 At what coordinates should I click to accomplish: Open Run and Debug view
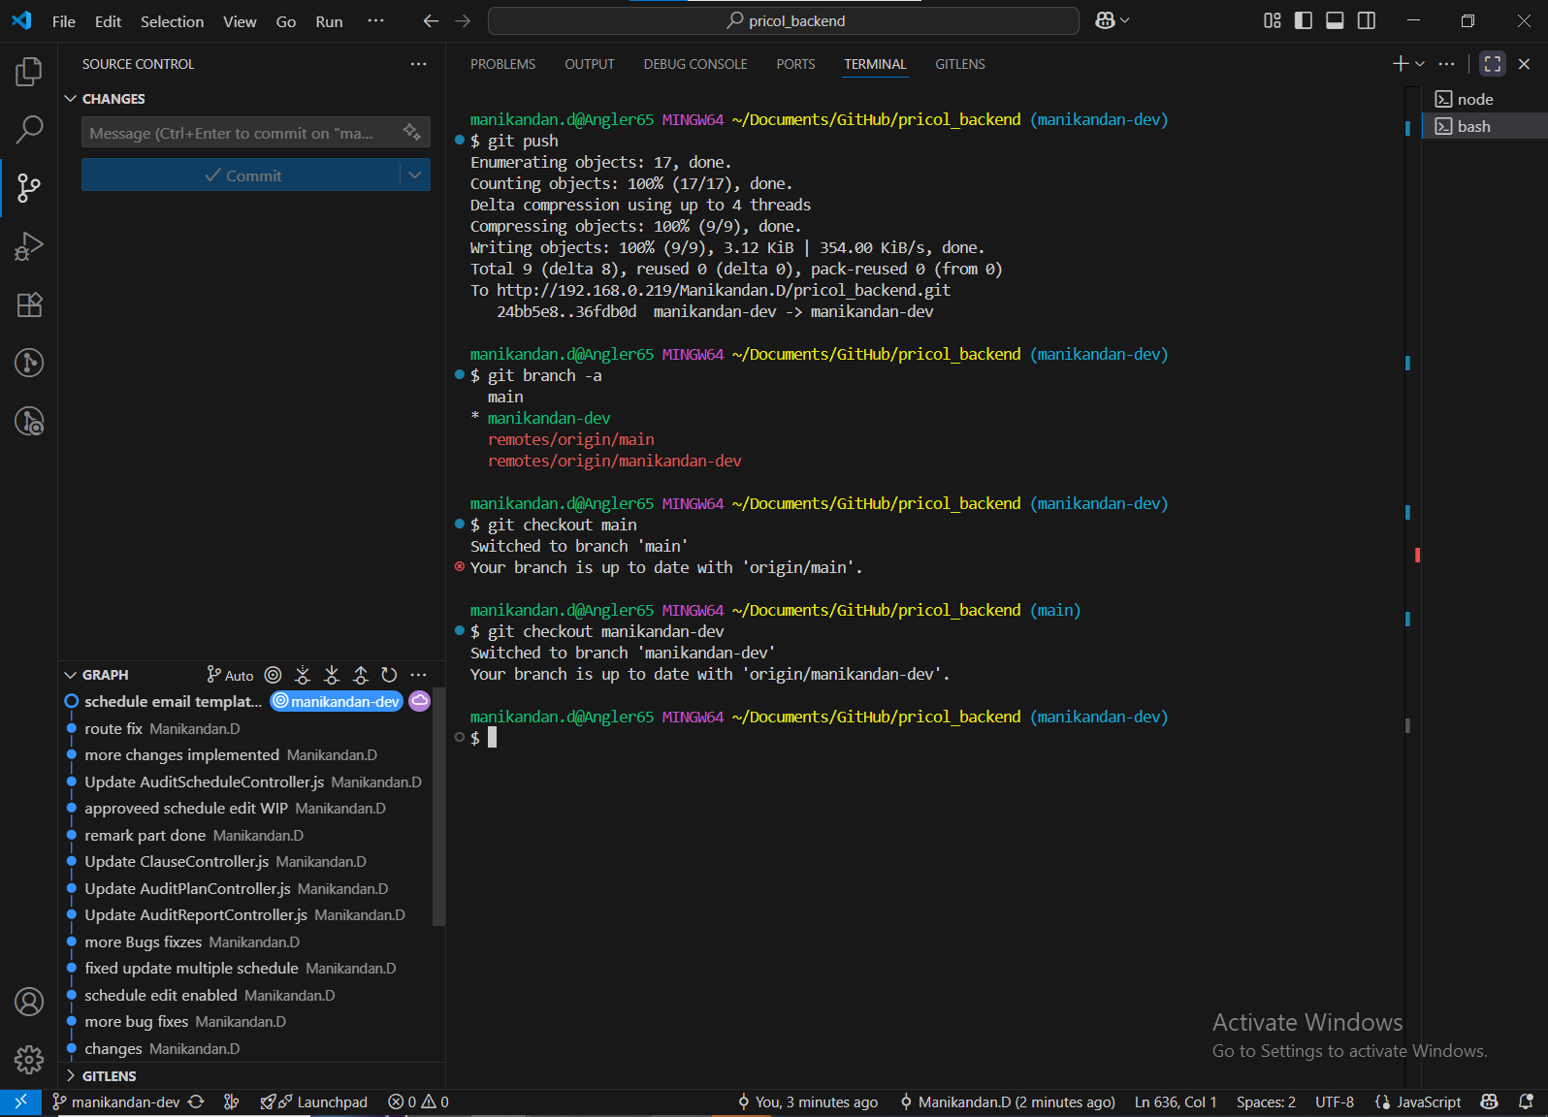pyautogui.click(x=29, y=246)
